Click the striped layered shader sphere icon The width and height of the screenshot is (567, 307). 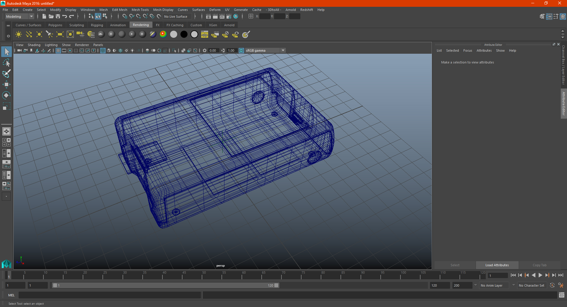coord(153,35)
